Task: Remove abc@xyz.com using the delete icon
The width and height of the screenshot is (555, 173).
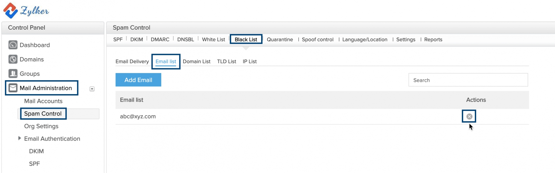Action: (469, 116)
